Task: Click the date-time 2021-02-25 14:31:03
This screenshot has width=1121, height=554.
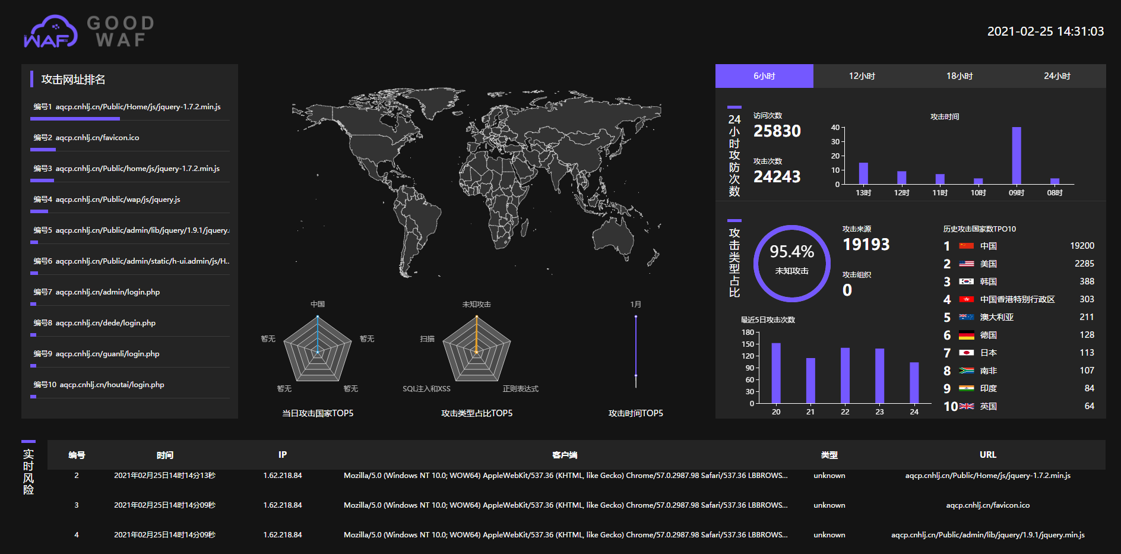Action: [x=1046, y=31]
